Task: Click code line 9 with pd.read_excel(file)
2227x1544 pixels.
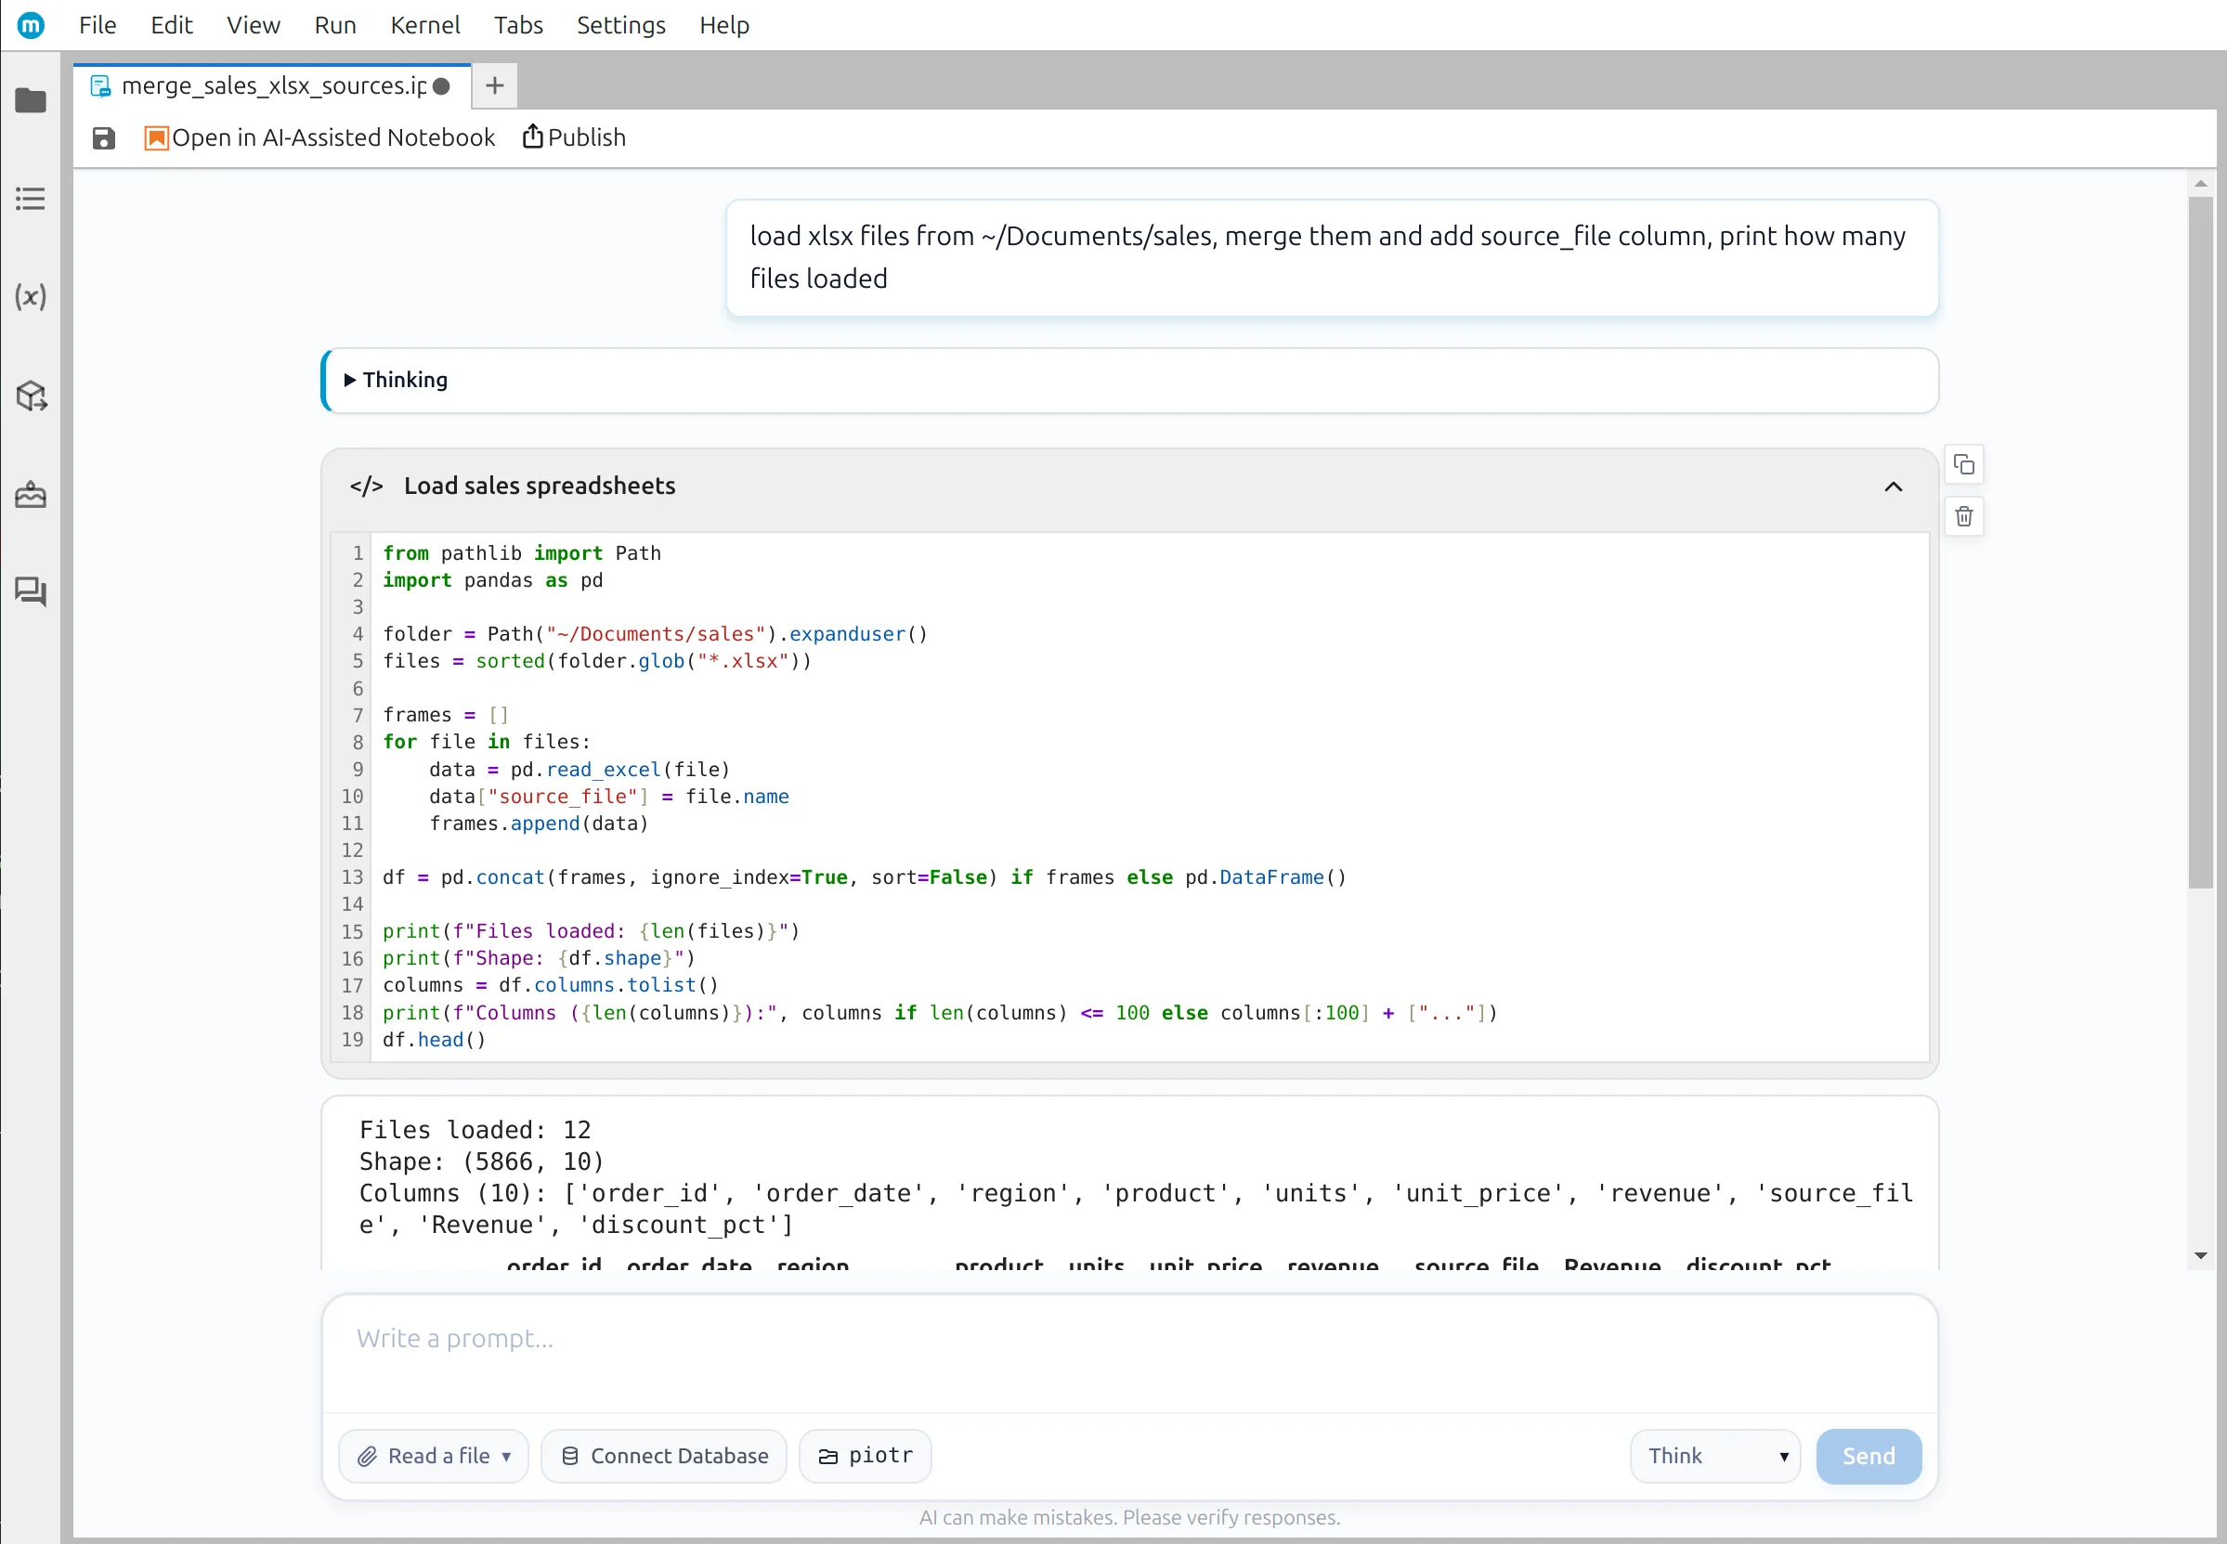Action: pos(580,770)
